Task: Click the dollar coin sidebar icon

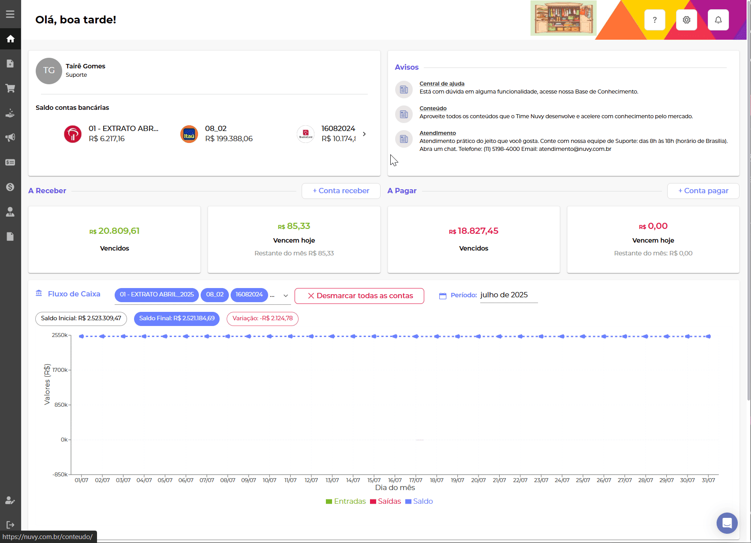Action: coord(10,187)
